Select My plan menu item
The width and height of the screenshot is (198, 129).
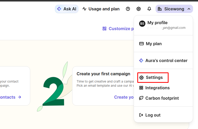click(x=163, y=44)
